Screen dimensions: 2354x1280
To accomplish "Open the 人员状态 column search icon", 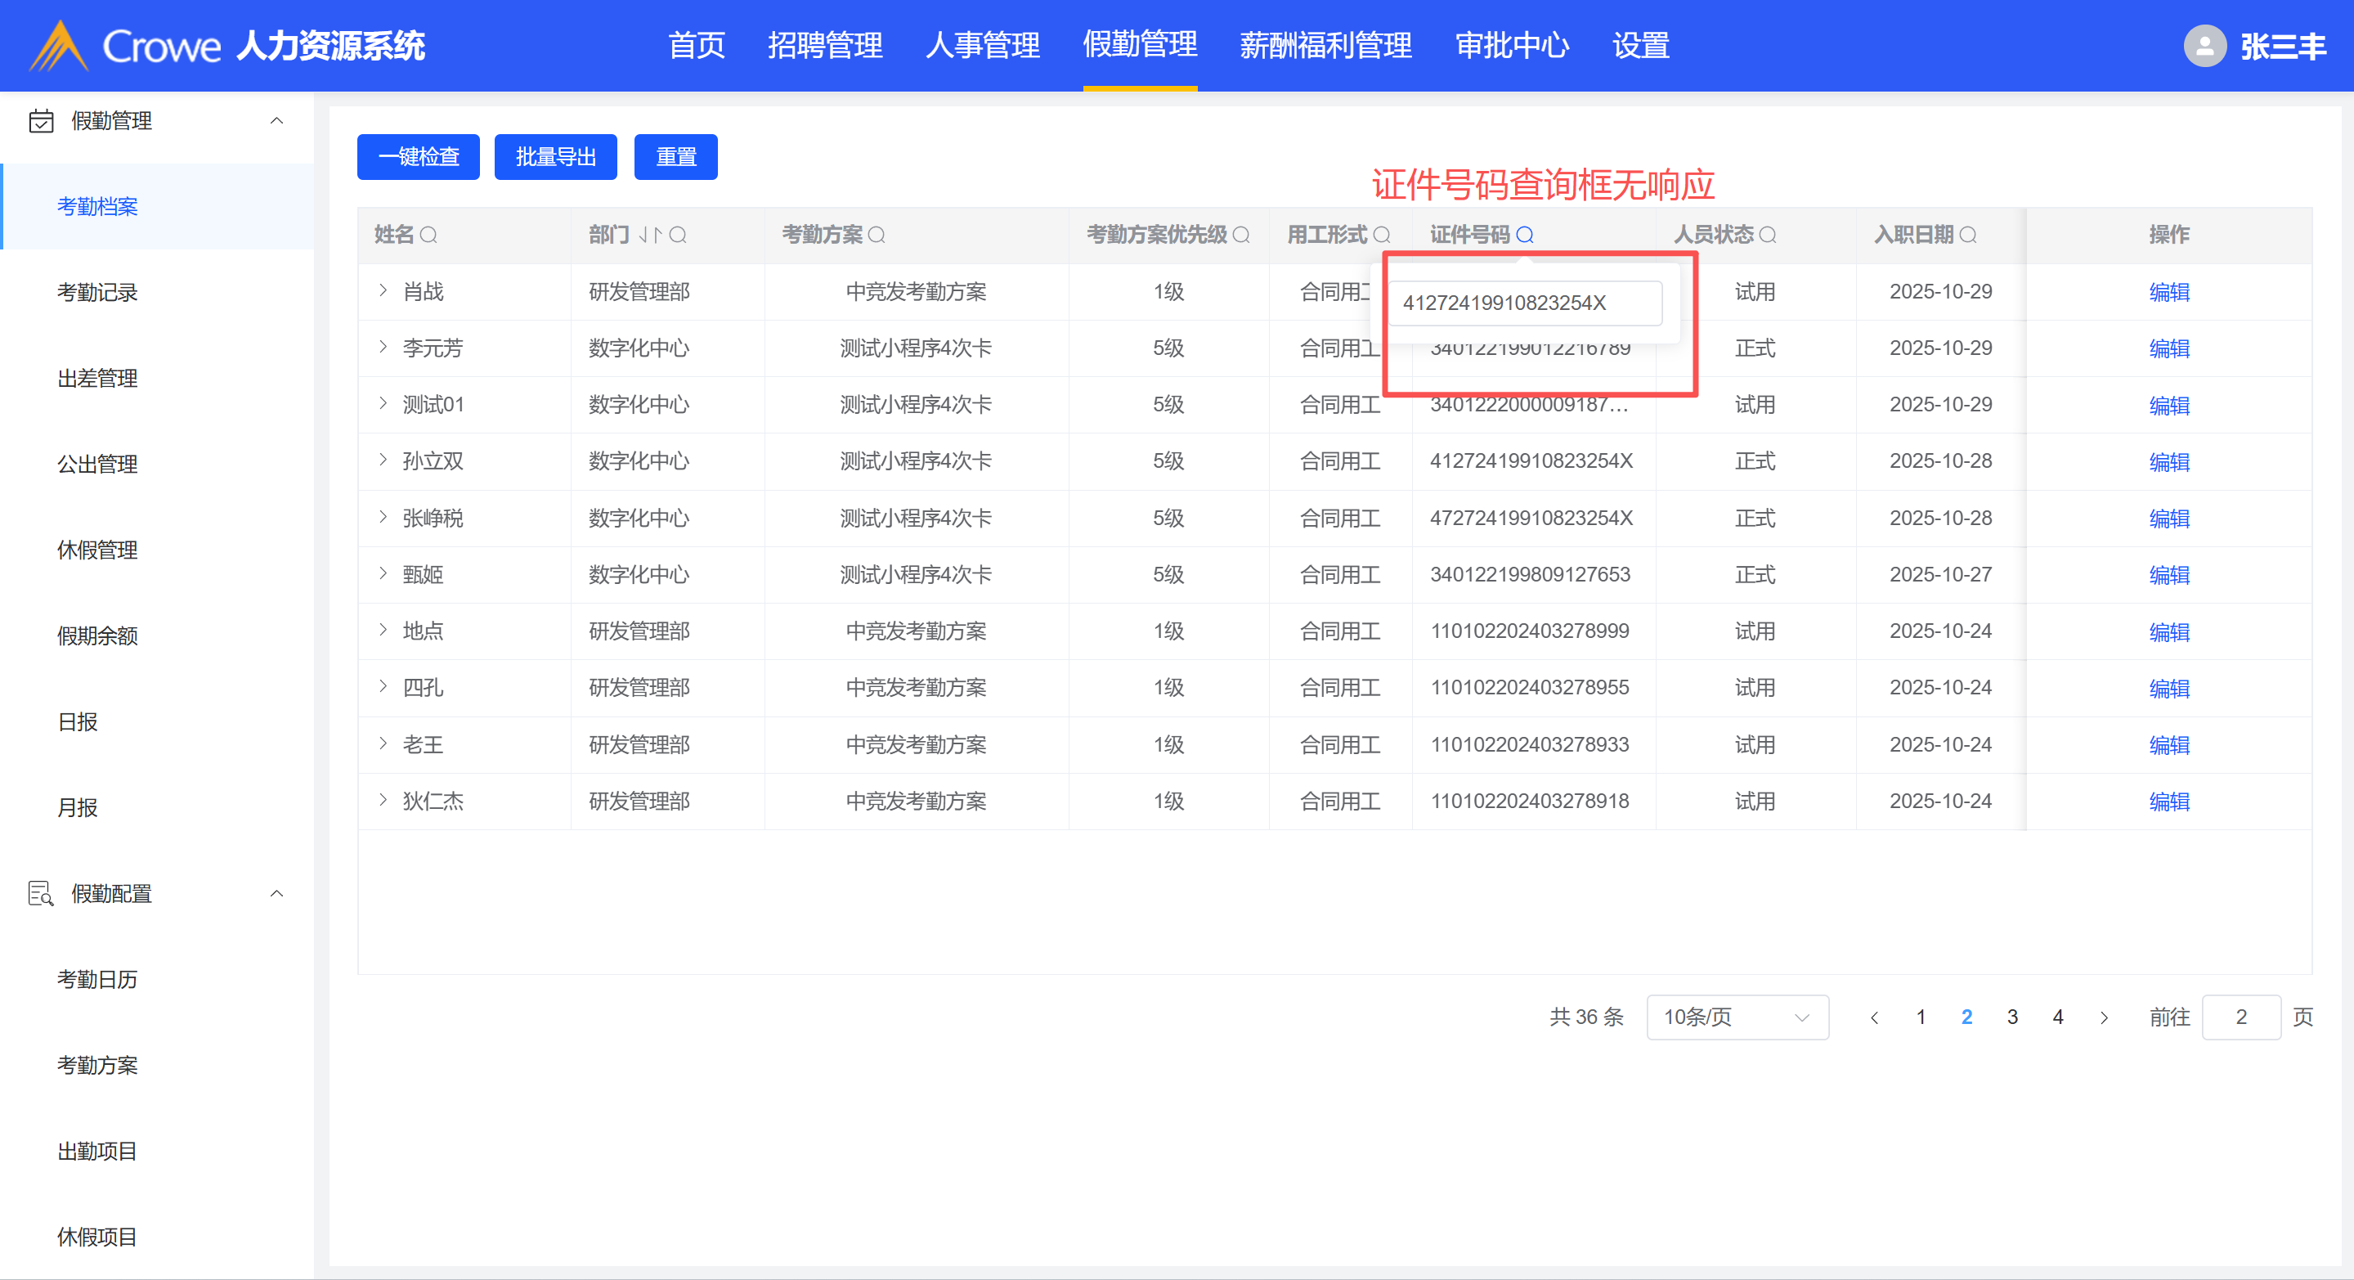I will click(x=1767, y=235).
